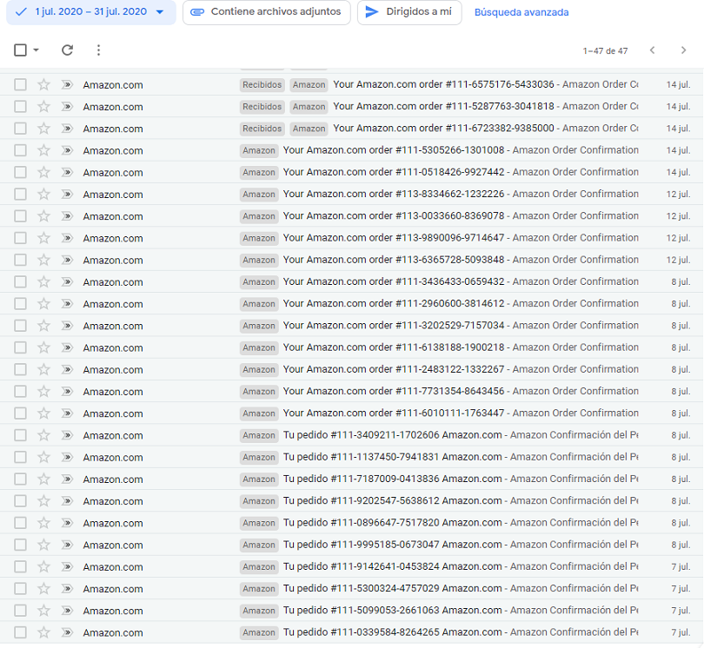
Task: Star the email for pedido #111-3409211-1702606
Action: (x=43, y=435)
